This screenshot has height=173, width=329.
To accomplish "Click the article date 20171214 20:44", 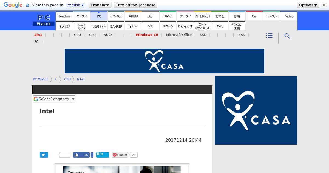I will 183,140.
